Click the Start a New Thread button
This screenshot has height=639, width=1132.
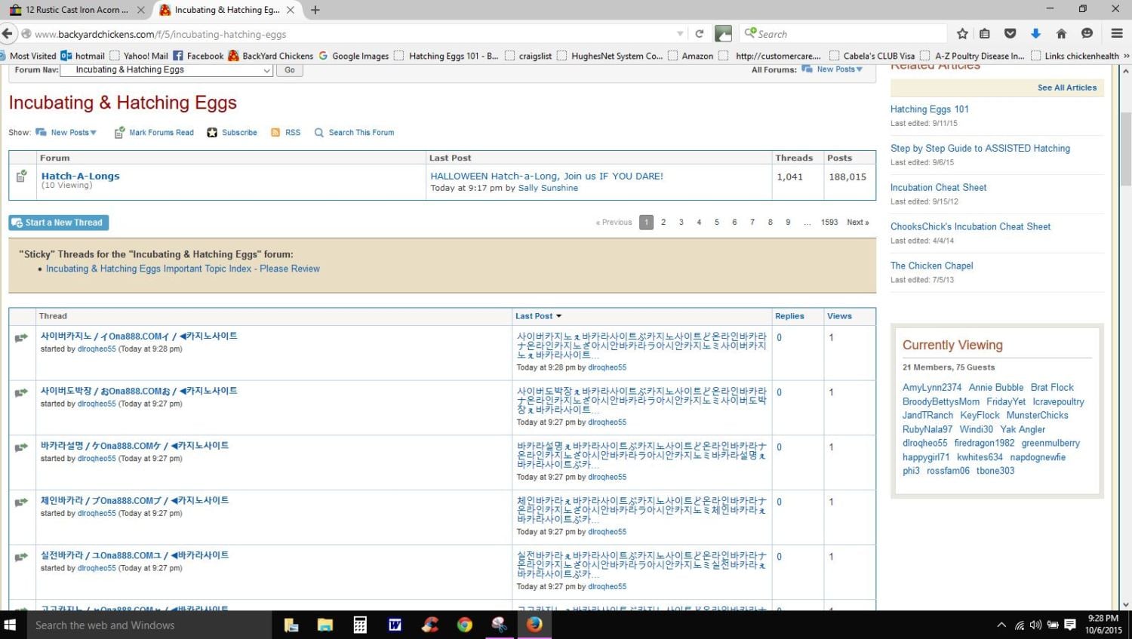coord(59,223)
